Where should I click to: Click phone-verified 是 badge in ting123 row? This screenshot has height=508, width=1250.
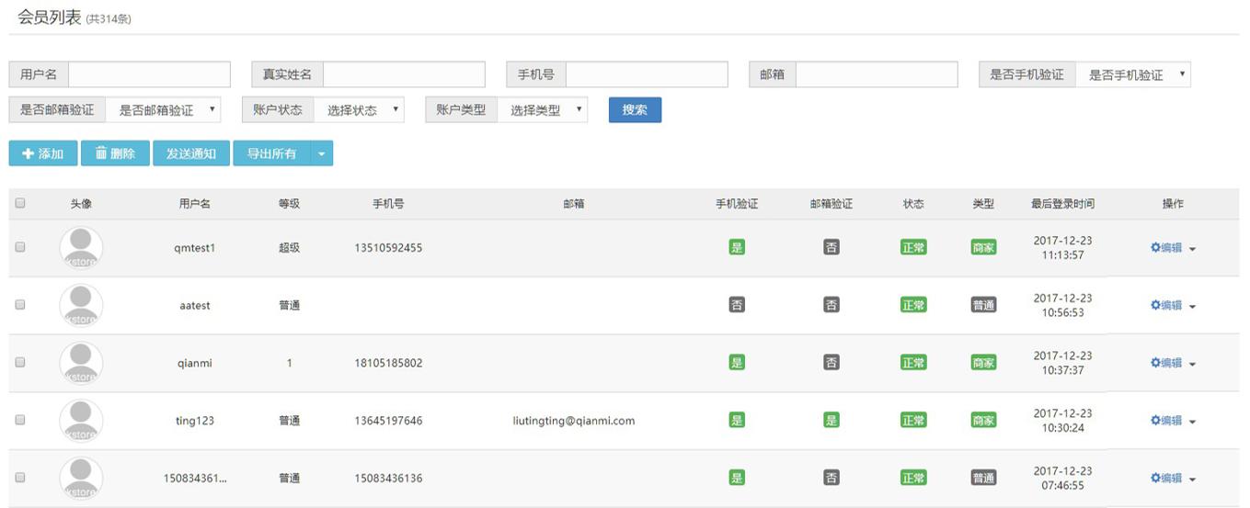pos(737,420)
